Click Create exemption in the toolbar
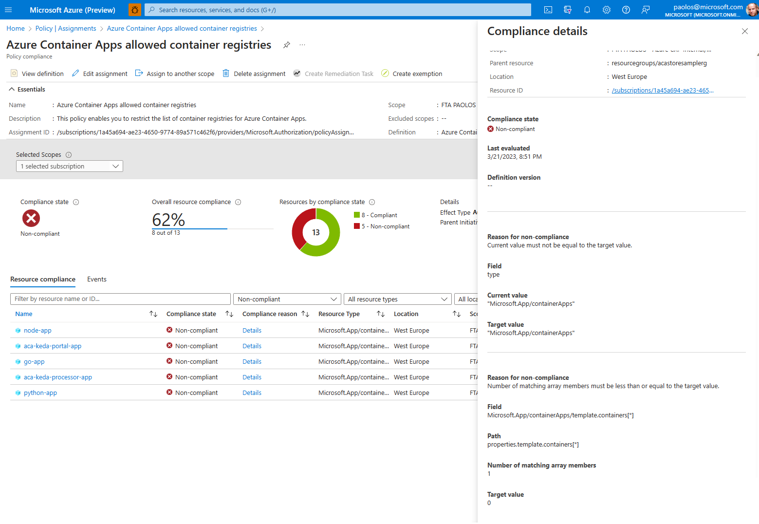The image size is (759, 524). [412, 74]
